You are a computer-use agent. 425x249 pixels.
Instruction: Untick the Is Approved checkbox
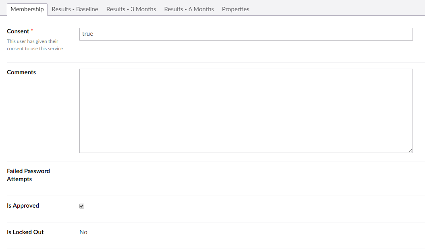pos(82,206)
